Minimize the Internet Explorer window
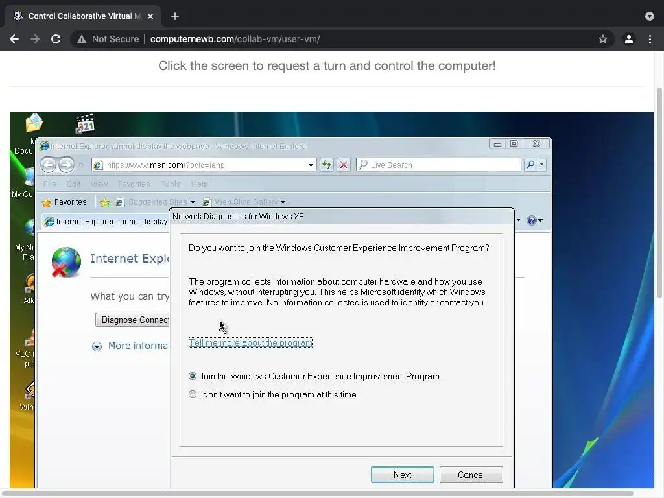The image size is (664, 498). point(497,144)
